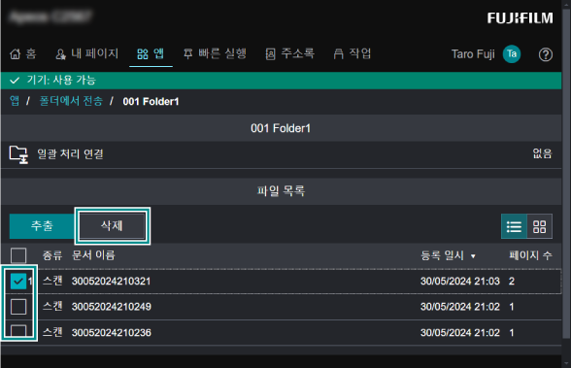Tick the select-all header checkbox
The width and height of the screenshot is (571, 368).
coord(18,255)
